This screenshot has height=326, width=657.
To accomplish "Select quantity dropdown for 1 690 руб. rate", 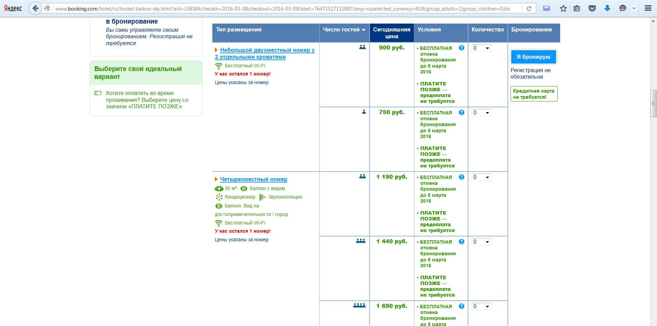I will tap(481, 307).
